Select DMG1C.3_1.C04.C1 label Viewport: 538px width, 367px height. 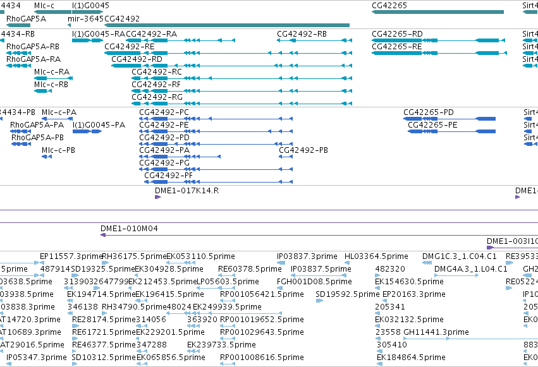click(460, 256)
